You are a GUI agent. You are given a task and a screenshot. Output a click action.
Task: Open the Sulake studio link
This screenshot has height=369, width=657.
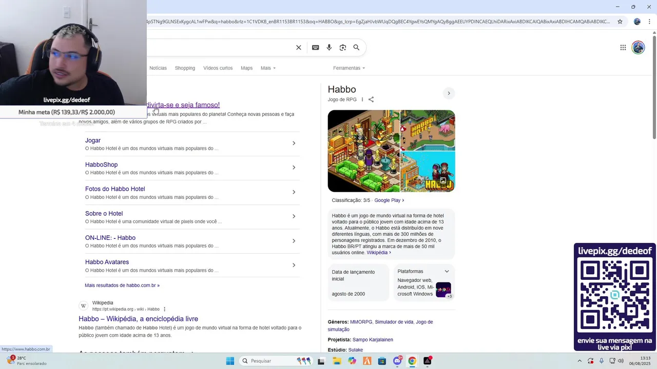(356, 350)
